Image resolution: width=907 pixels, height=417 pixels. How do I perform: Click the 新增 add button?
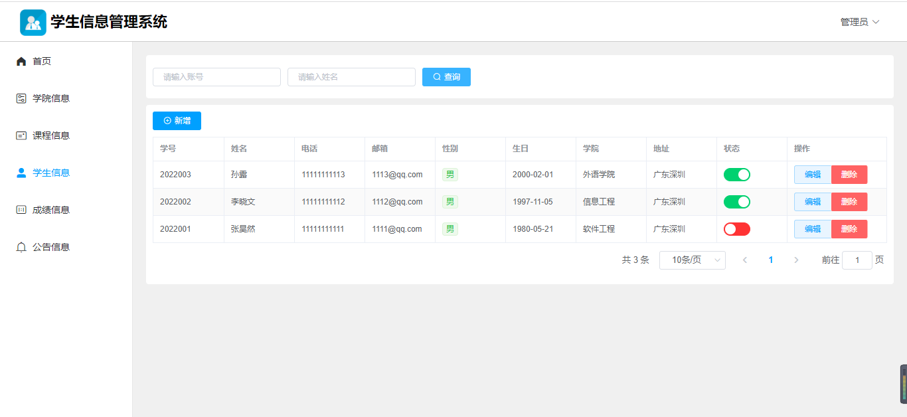[177, 121]
